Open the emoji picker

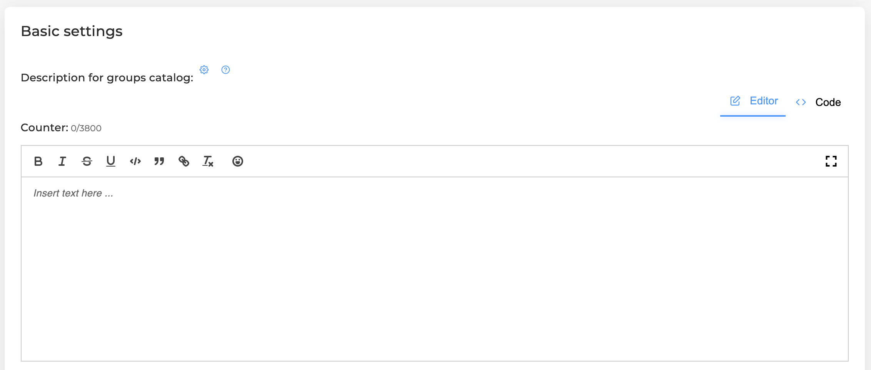(x=238, y=161)
